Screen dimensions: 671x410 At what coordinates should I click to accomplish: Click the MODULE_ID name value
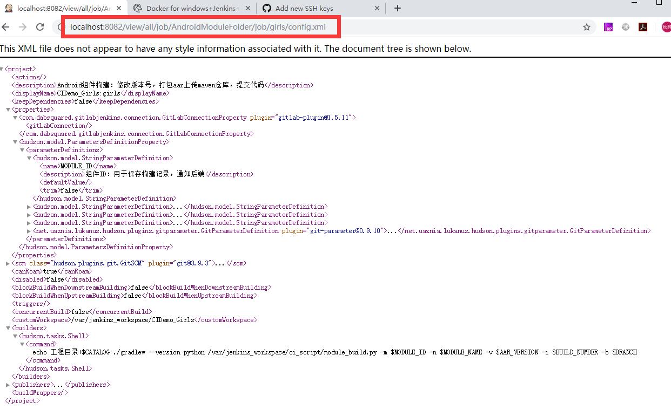coord(76,166)
